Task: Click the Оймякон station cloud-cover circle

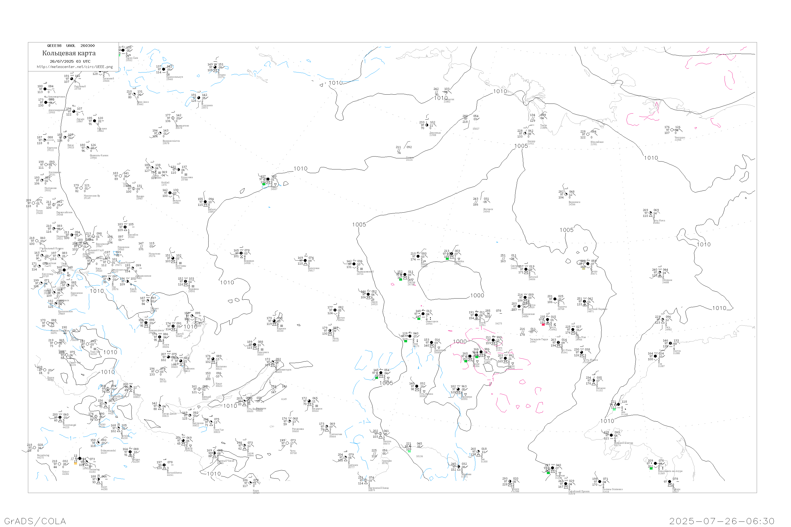Action: pos(660,272)
